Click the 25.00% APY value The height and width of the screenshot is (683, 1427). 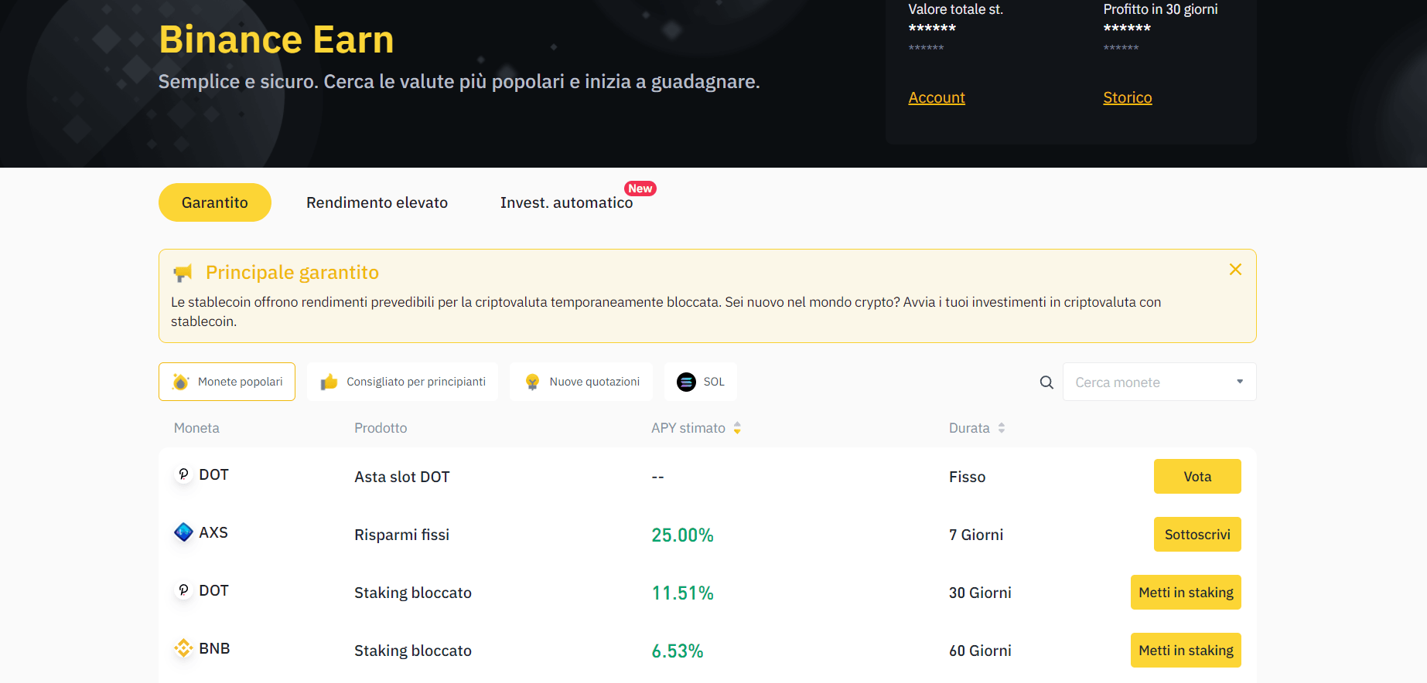point(682,535)
